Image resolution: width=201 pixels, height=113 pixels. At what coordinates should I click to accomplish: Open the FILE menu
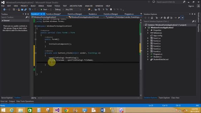pyautogui.click(x=3, y=6)
